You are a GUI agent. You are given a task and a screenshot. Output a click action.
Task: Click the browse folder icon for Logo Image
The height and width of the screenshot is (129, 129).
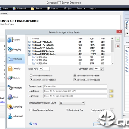(111, 91)
